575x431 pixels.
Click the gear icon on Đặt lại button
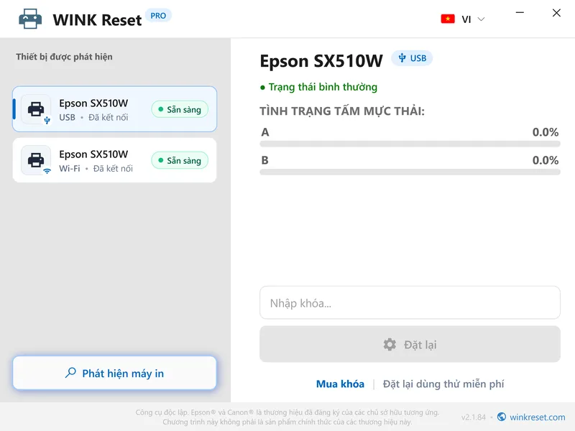[390, 345]
